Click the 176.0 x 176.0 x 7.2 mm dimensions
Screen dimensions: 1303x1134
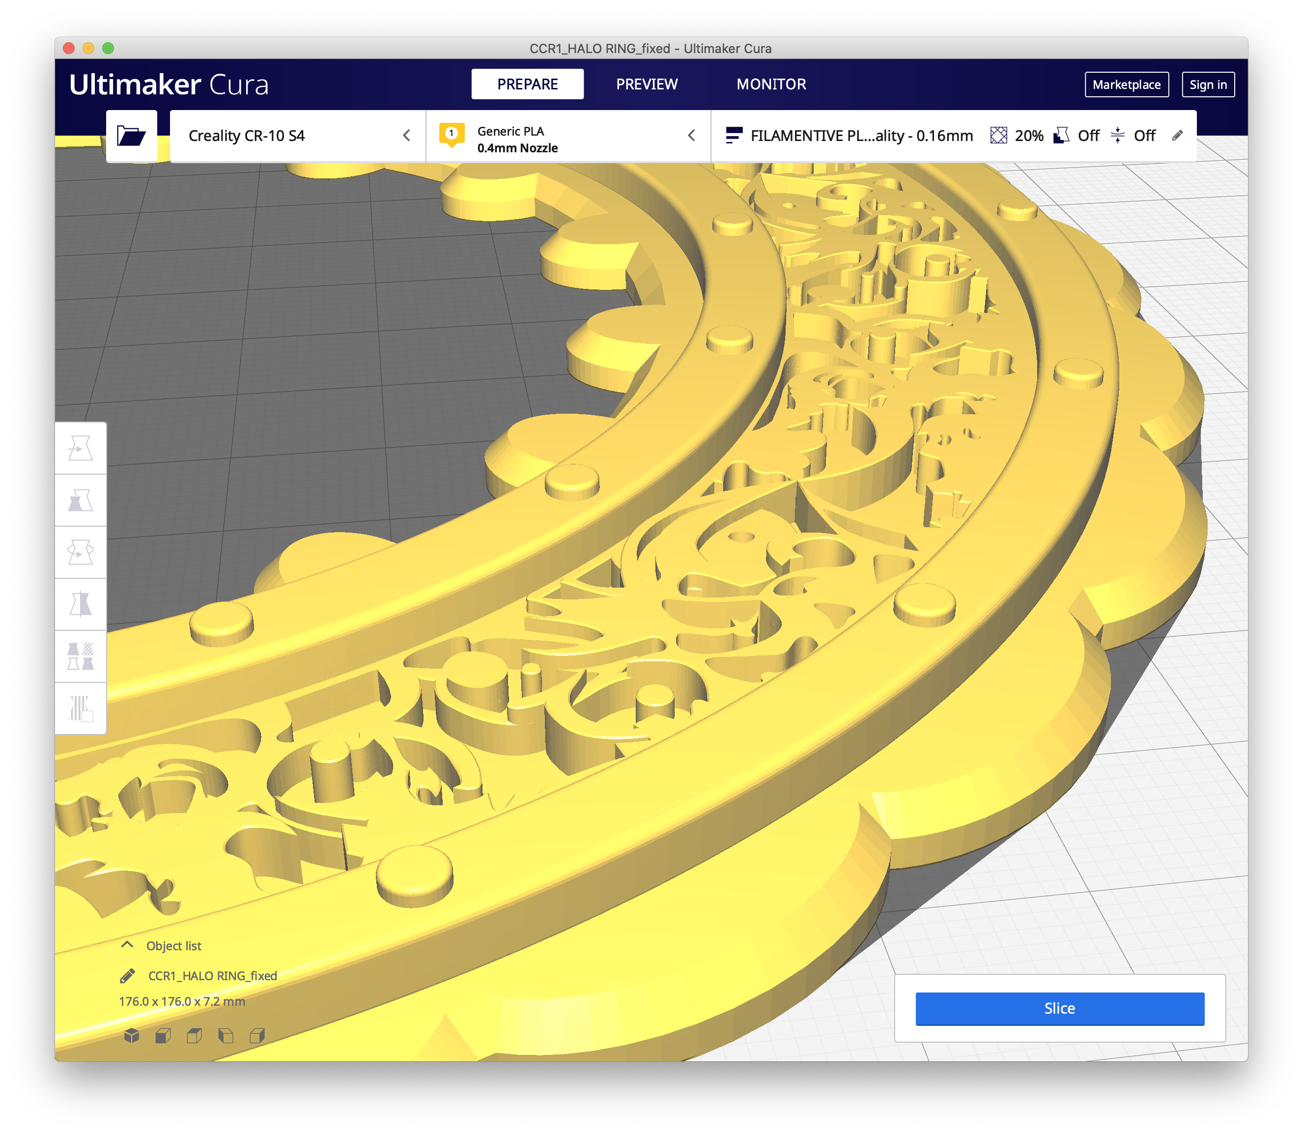tap(182, 1001)
